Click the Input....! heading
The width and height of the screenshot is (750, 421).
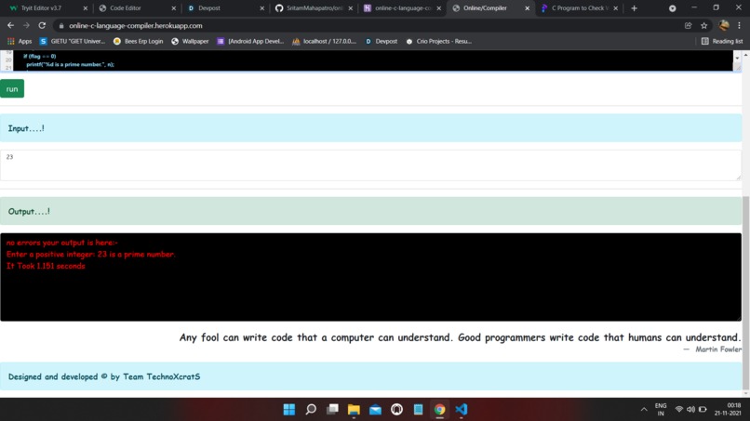point(26,128)
